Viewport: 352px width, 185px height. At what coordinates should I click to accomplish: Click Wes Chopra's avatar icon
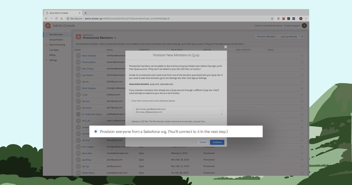[x=78, y=68]
